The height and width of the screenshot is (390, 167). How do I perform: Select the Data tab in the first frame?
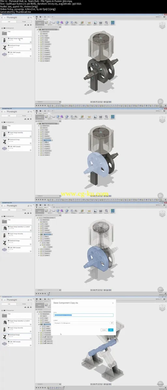point(9,22)
